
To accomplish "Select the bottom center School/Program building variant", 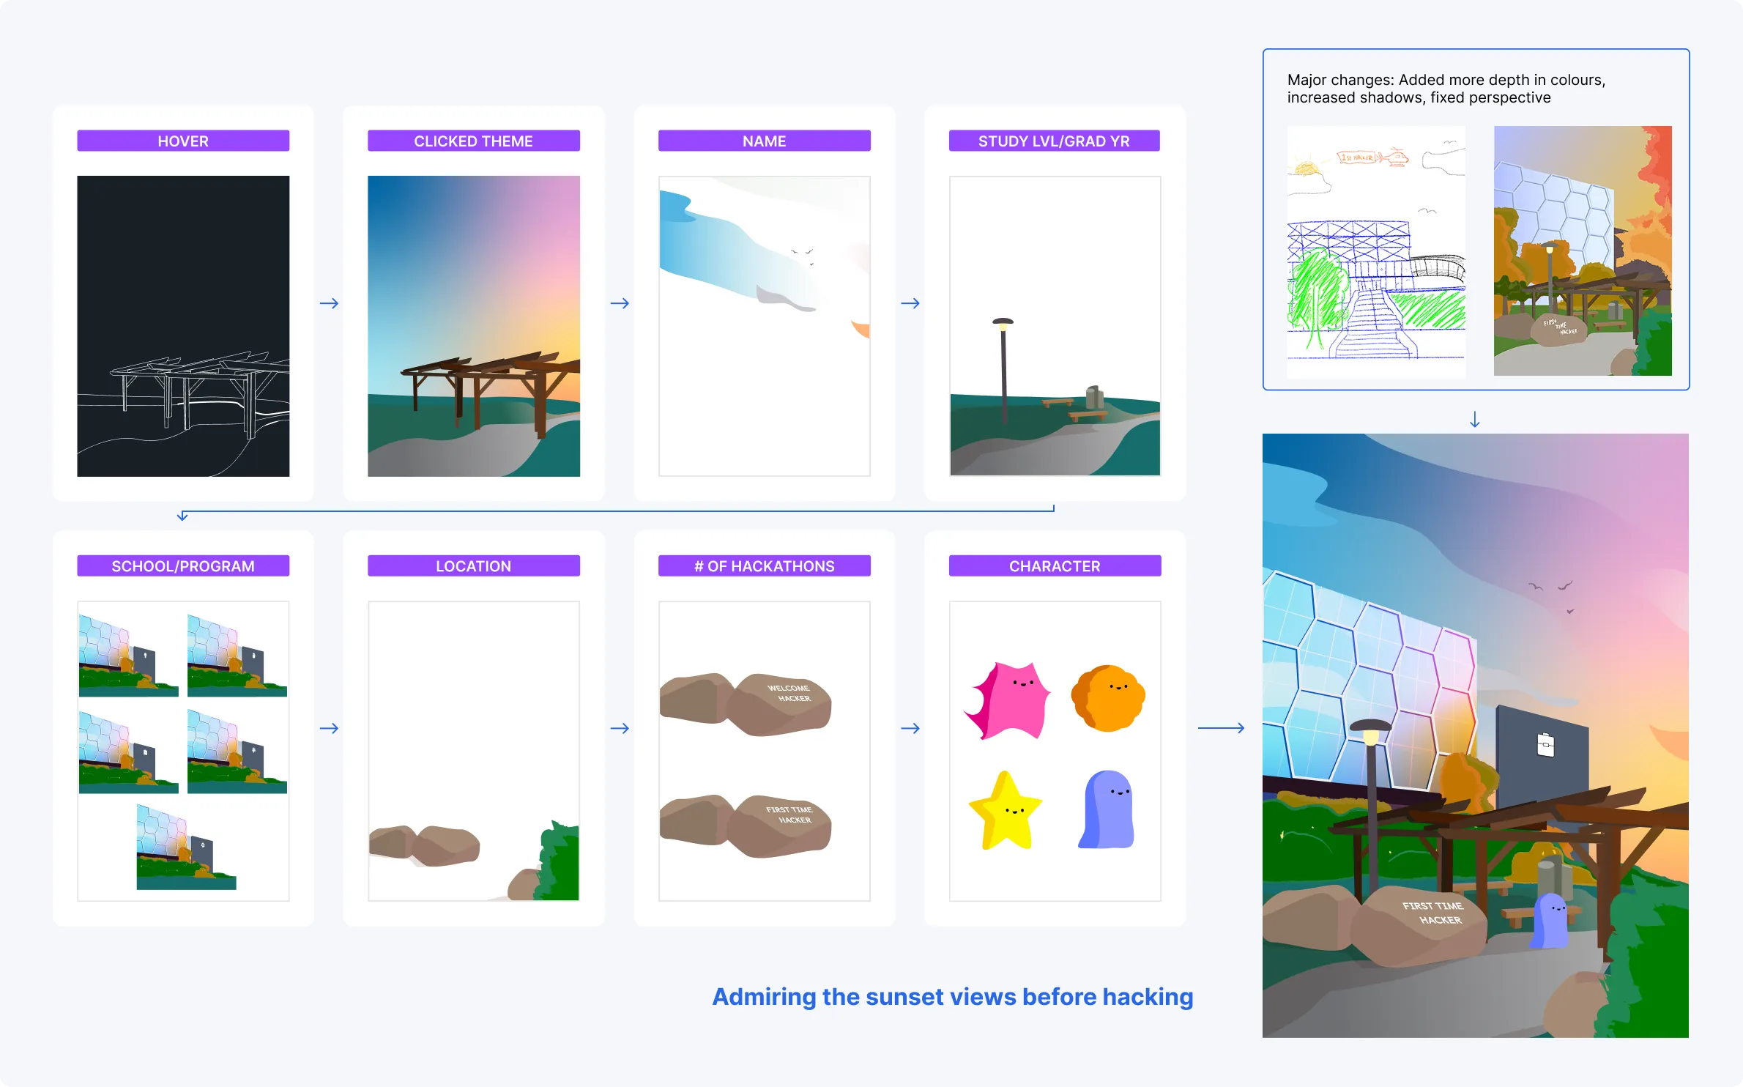I will coord(186,847).
